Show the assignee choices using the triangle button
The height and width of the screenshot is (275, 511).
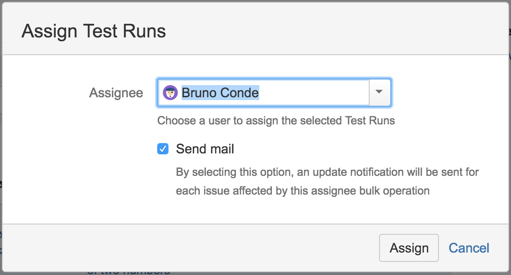point(380,93)
